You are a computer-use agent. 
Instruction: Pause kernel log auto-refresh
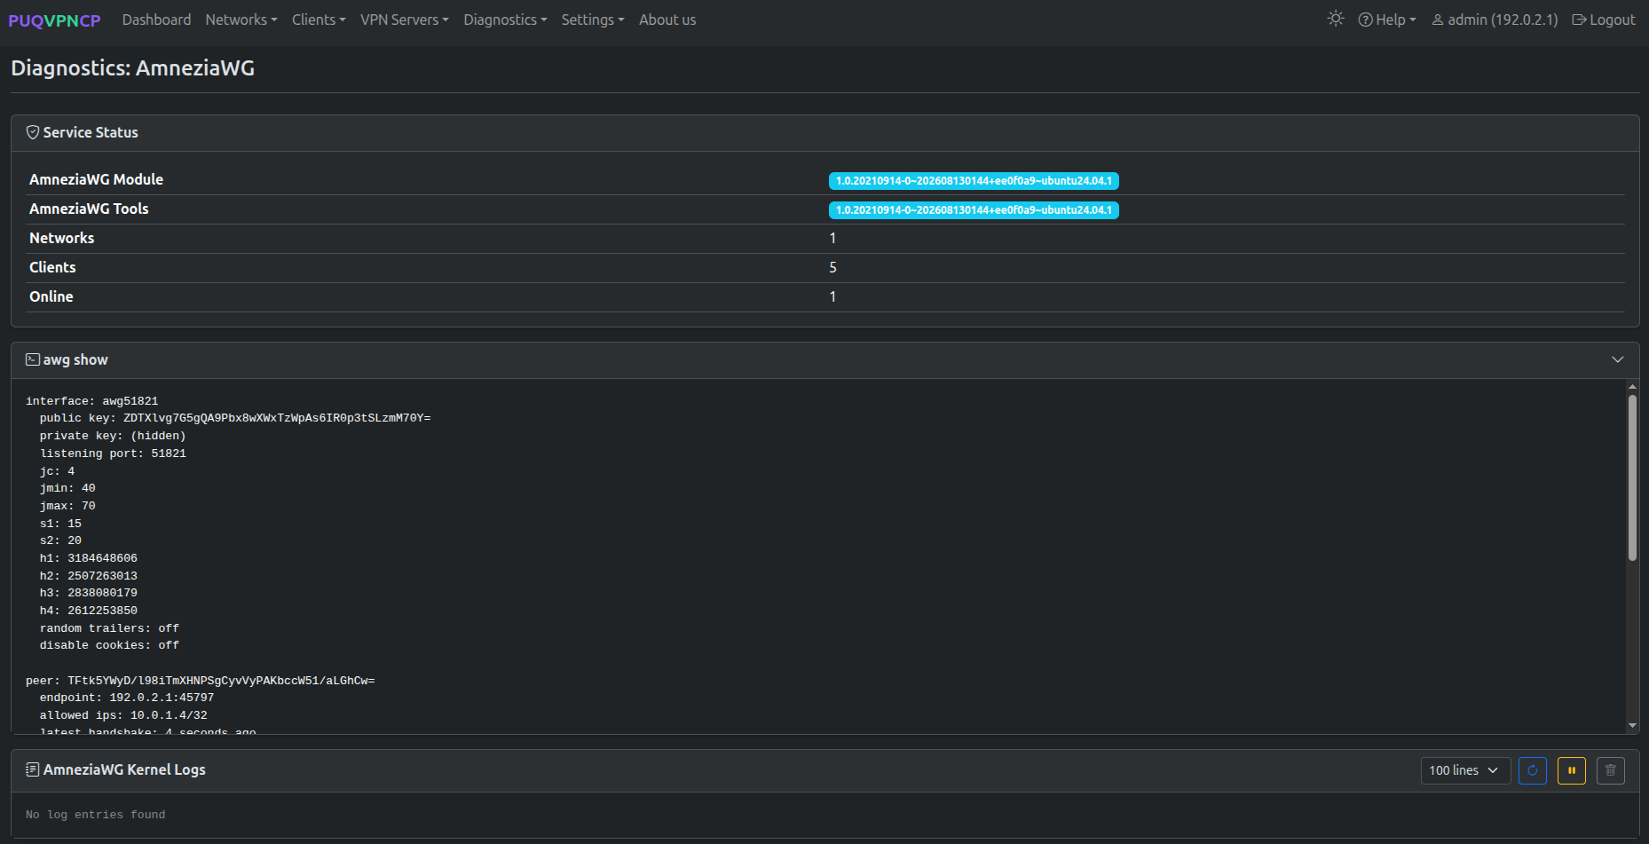[1572, 770]
